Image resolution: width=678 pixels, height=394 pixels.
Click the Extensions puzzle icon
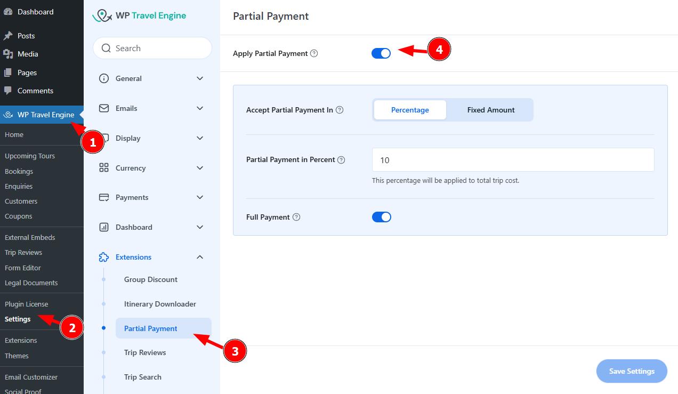(x=104, y=257)
